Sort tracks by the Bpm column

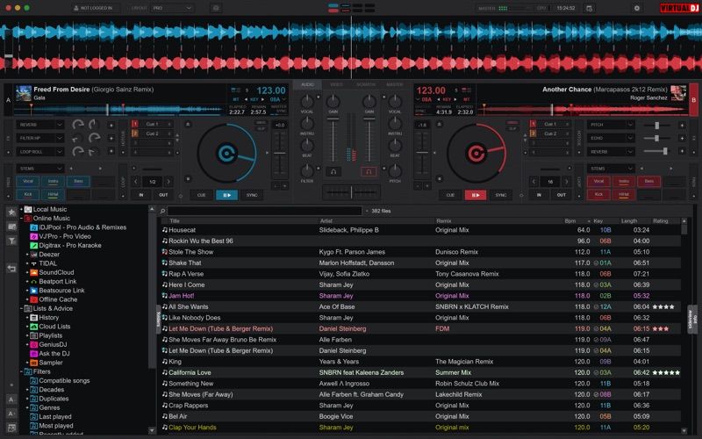point(570,221)
